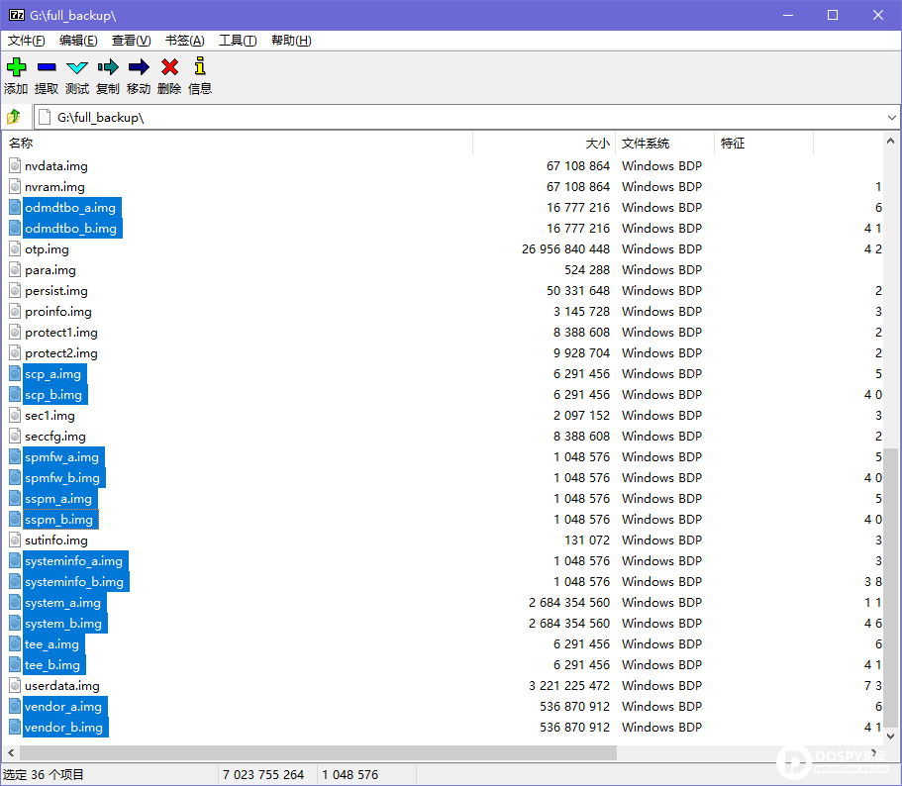Click the horizontal scrollbar thumb
This screenshot has width=902, height=786.
[x=318, y=752]
